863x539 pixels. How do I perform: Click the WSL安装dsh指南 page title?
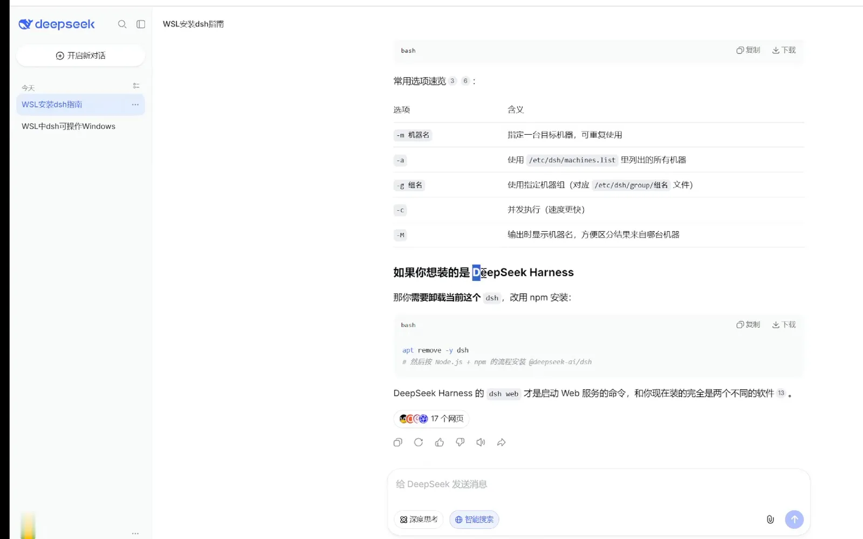(x=193, y=24)
